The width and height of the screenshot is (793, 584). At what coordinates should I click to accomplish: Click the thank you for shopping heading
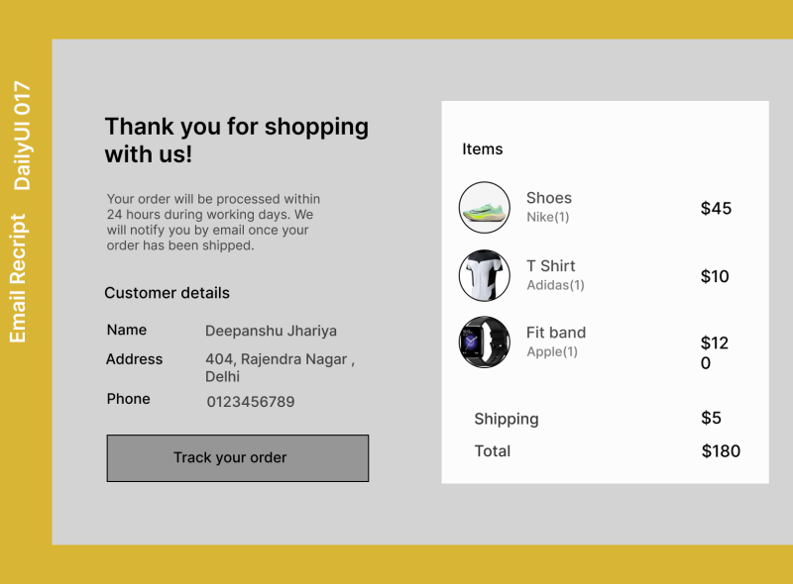[x=236, y=141]
